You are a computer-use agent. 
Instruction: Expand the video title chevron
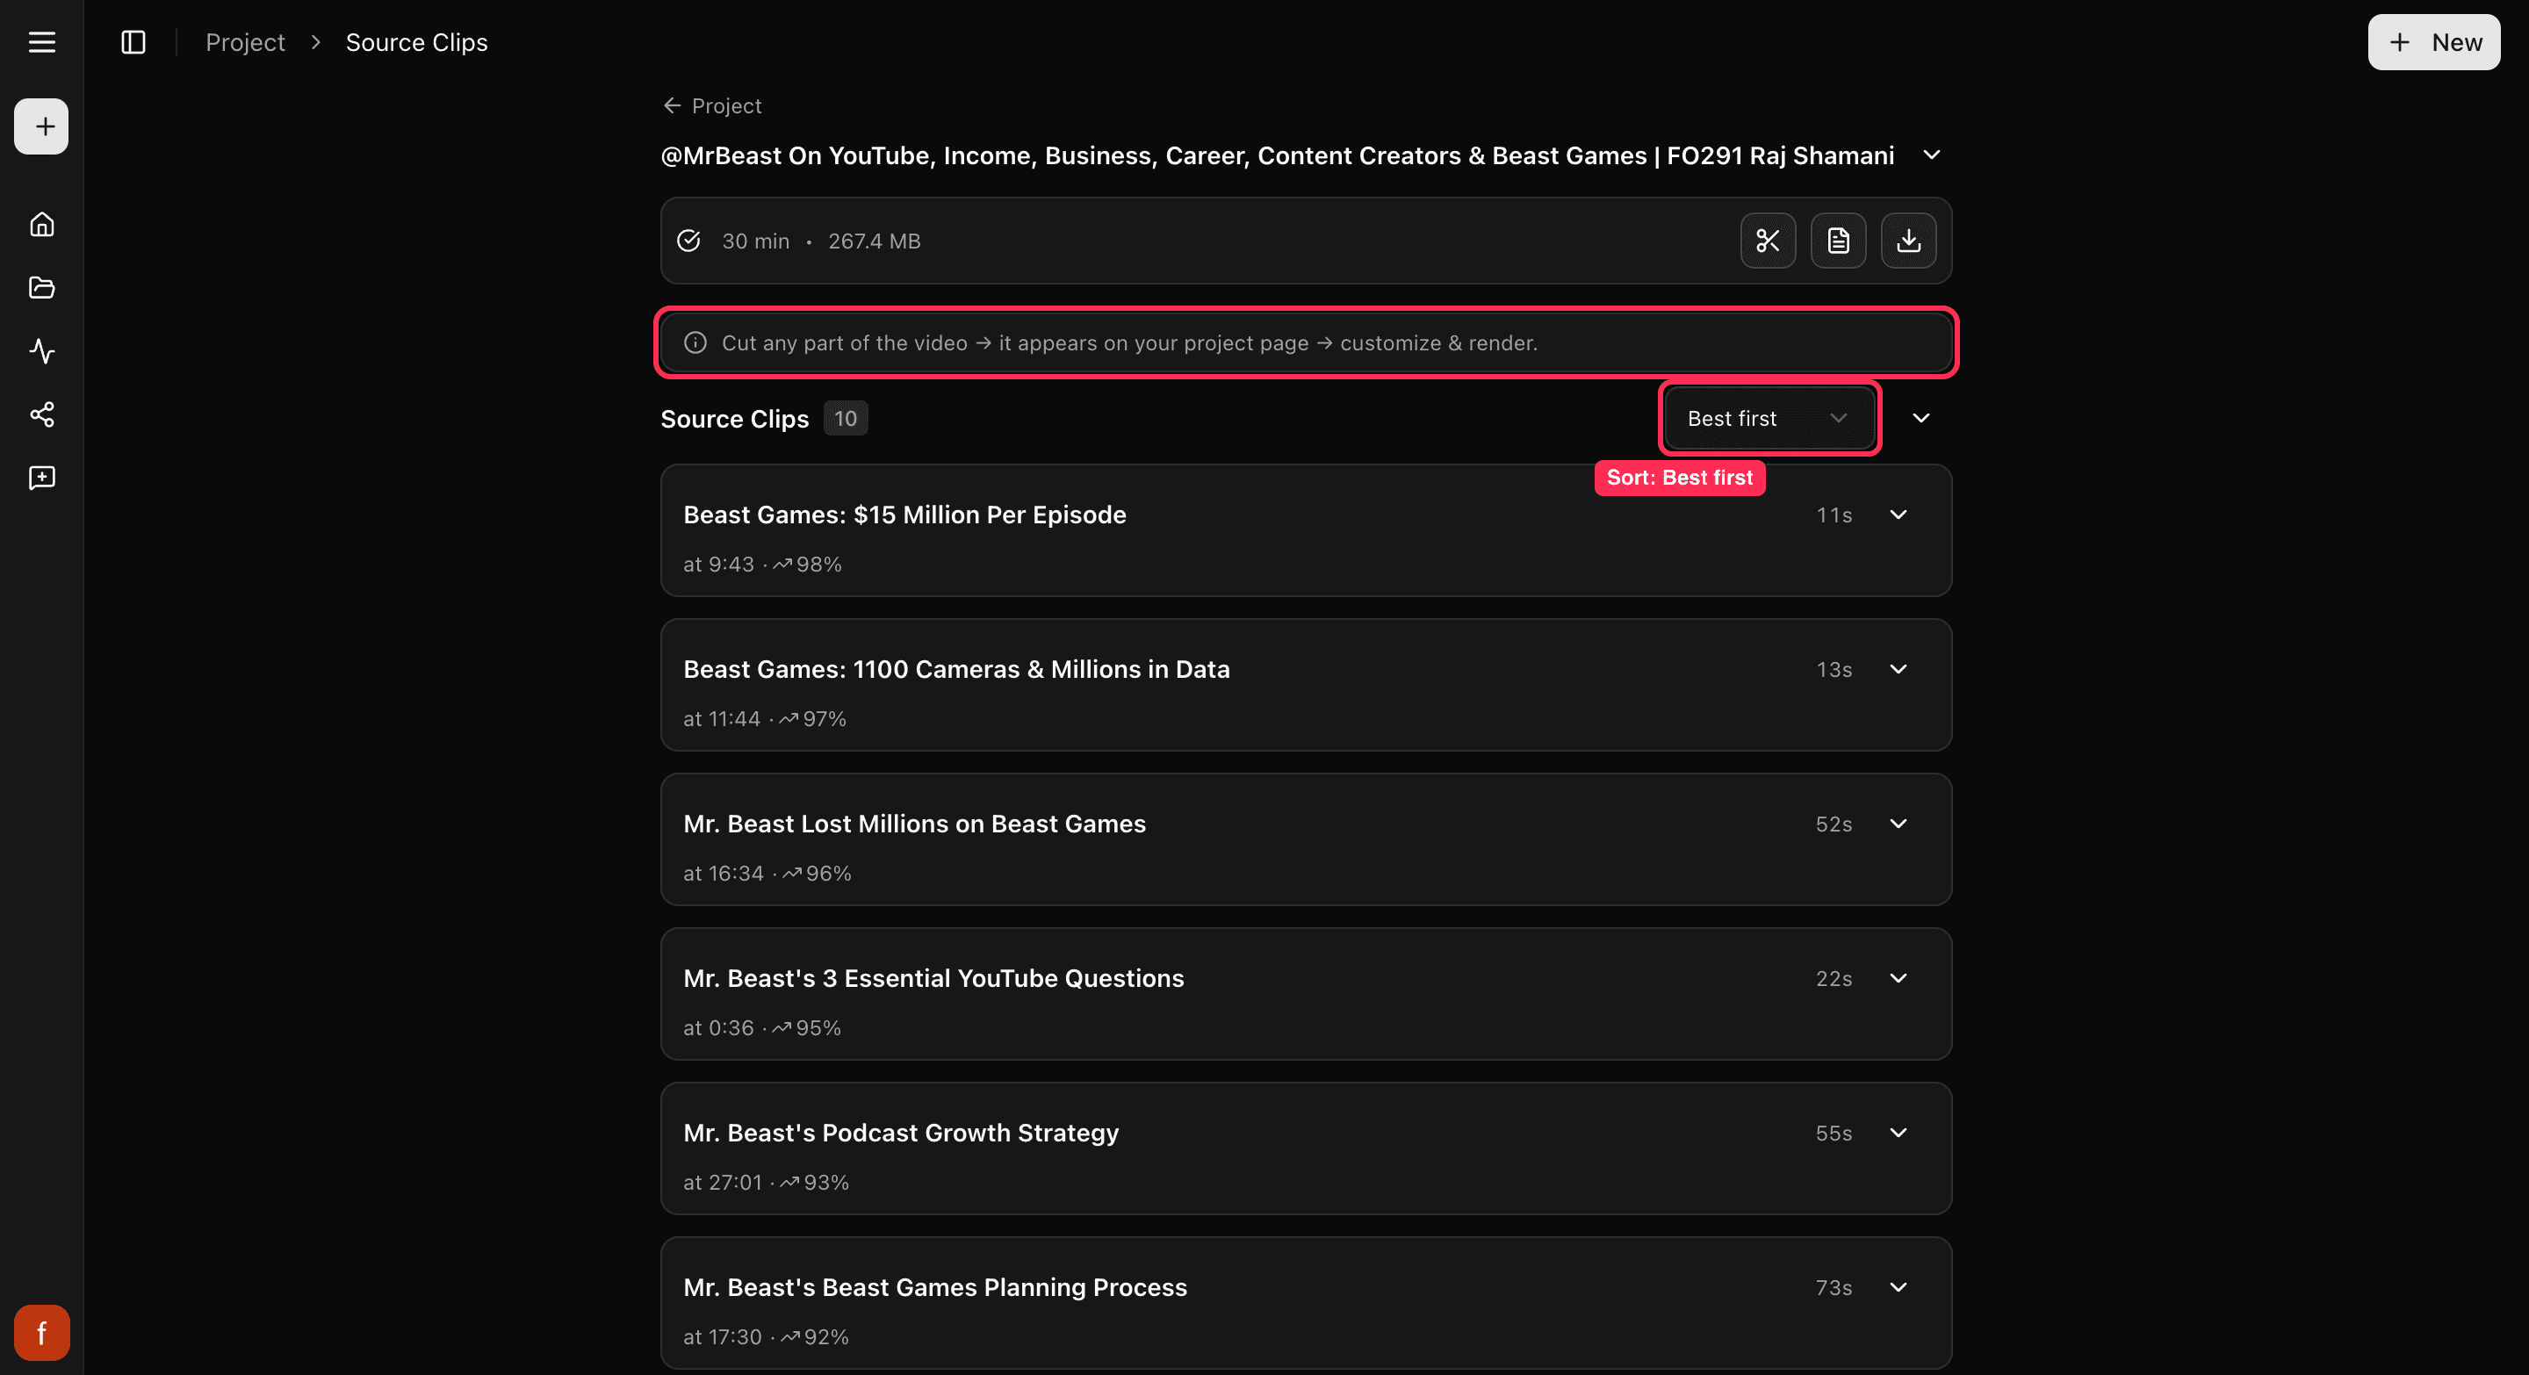point(1931,155)
